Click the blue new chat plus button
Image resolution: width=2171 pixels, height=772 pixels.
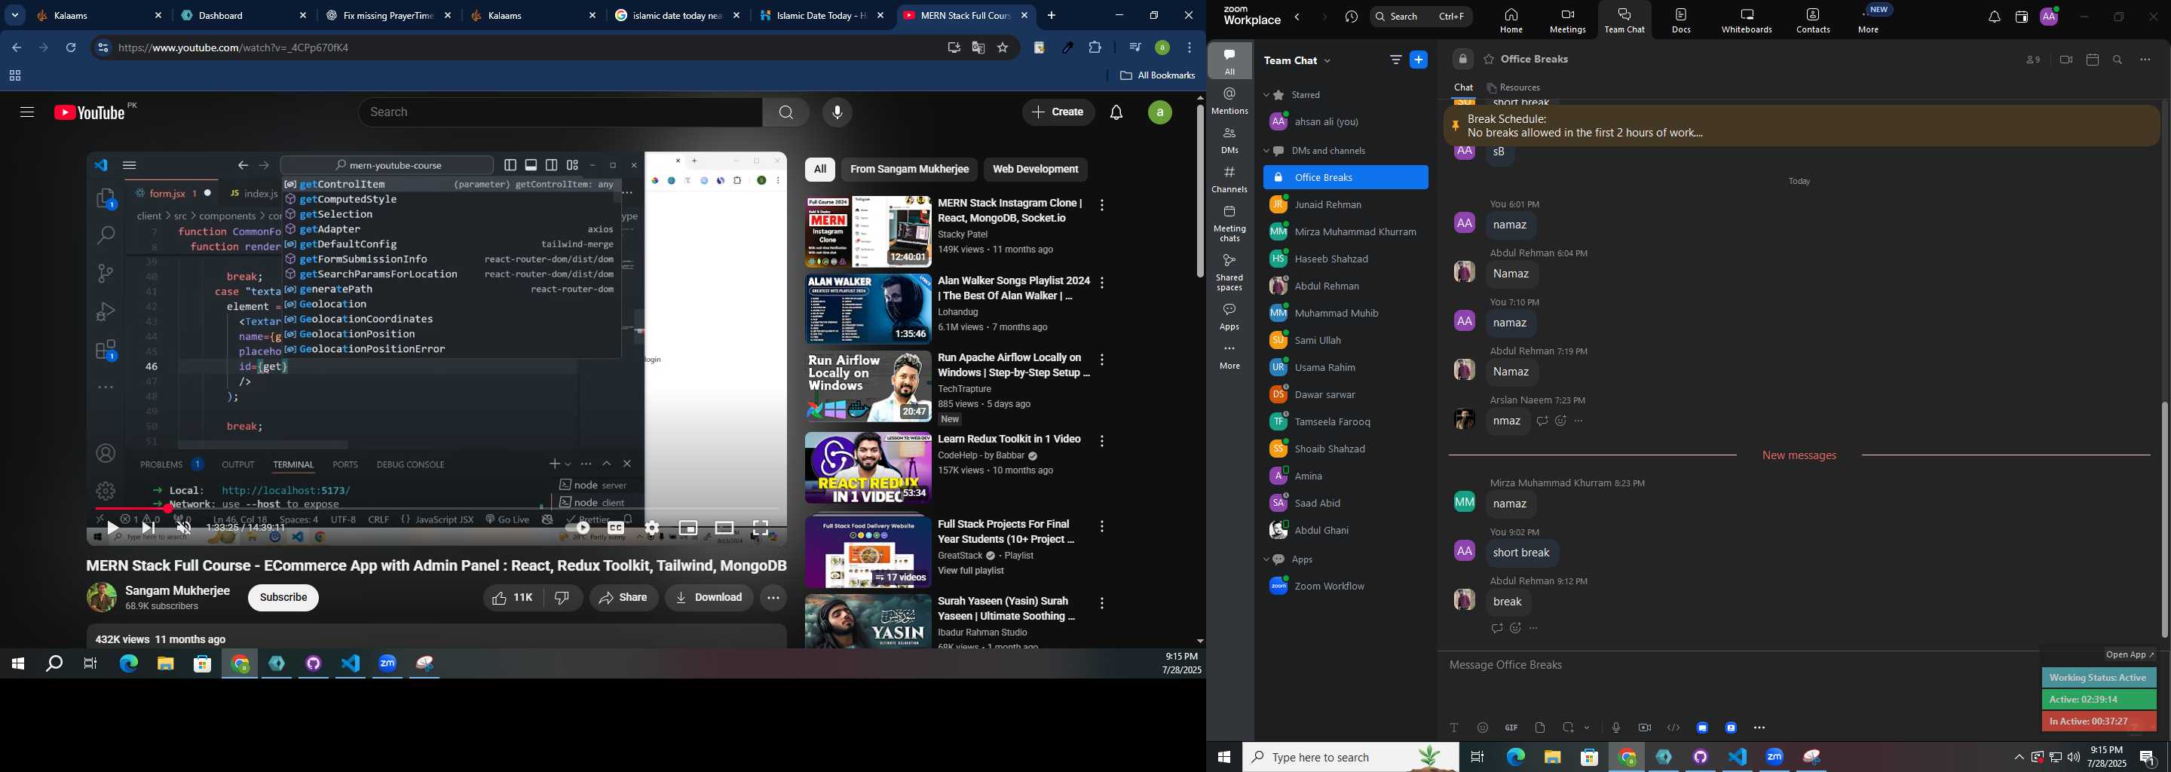(1419, 60)
